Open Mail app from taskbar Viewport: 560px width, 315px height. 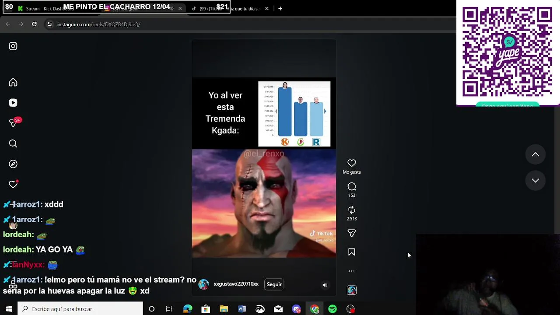point(278,309)
